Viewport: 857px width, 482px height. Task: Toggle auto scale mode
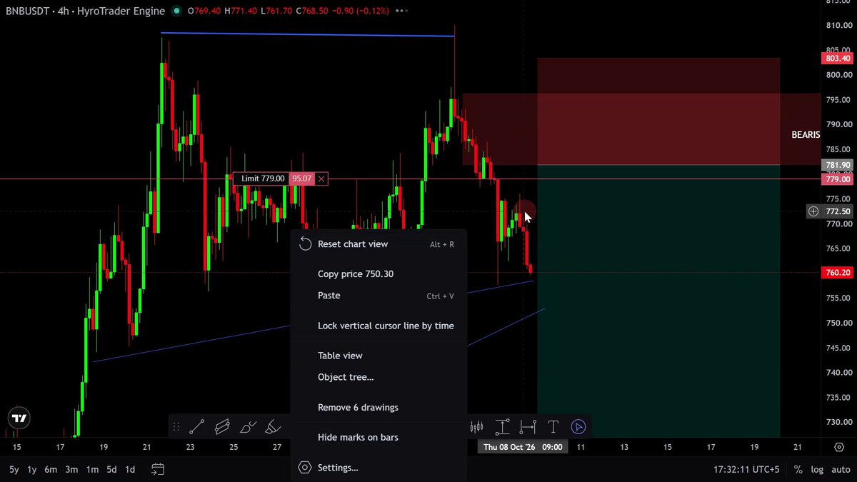(841, 469)
